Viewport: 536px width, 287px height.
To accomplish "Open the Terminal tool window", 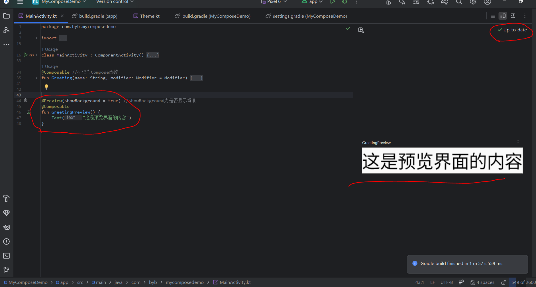I will pos(6,256).
